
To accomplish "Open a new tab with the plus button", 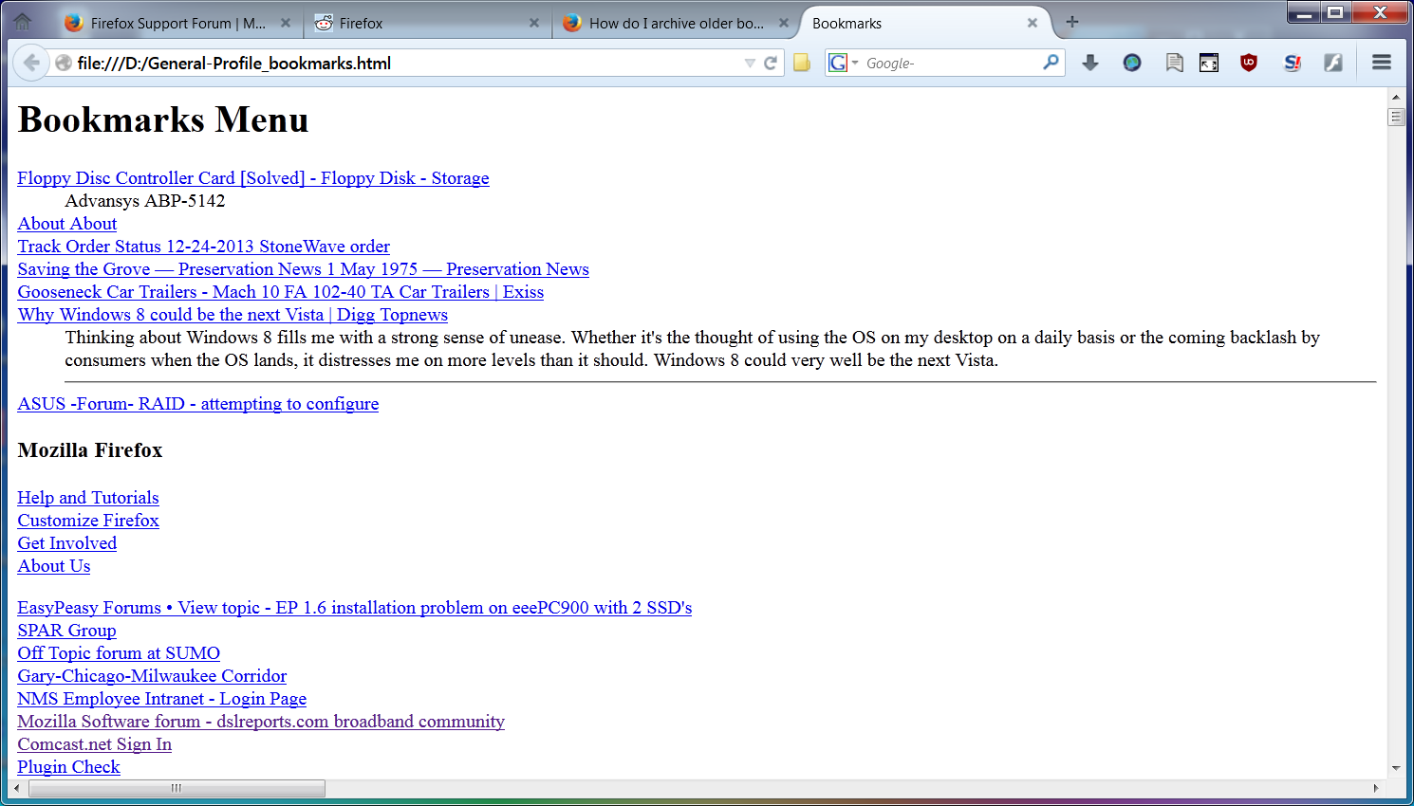I will 1072,22.
